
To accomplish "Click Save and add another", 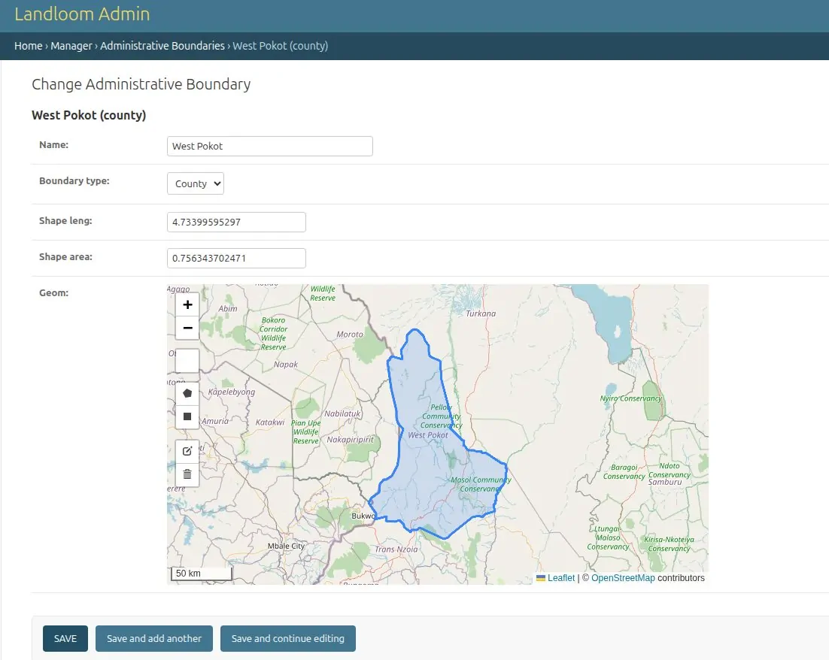I will pos(153,638).
